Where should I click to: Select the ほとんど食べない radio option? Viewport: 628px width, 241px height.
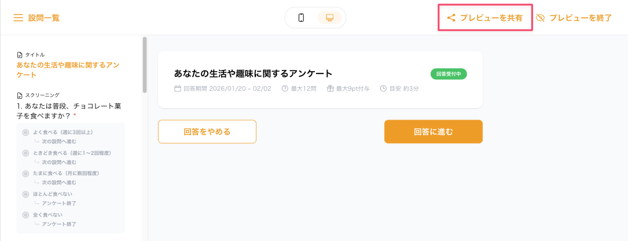coord(25,194)
